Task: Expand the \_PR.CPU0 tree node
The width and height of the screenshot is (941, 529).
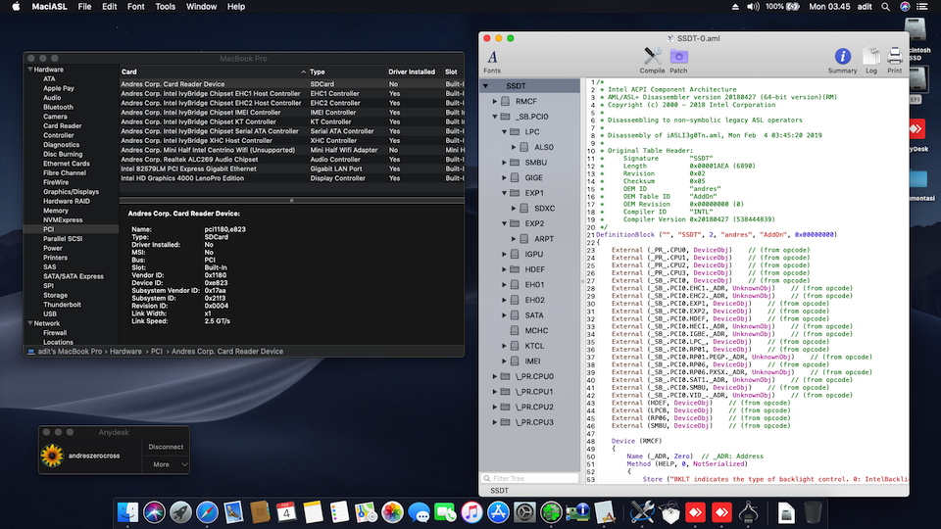Action: pos(495,376)
